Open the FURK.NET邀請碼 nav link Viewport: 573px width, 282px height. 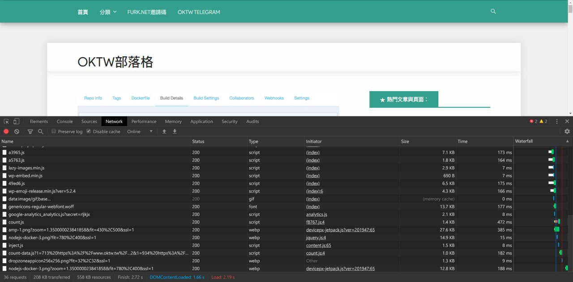click(147, 12)
